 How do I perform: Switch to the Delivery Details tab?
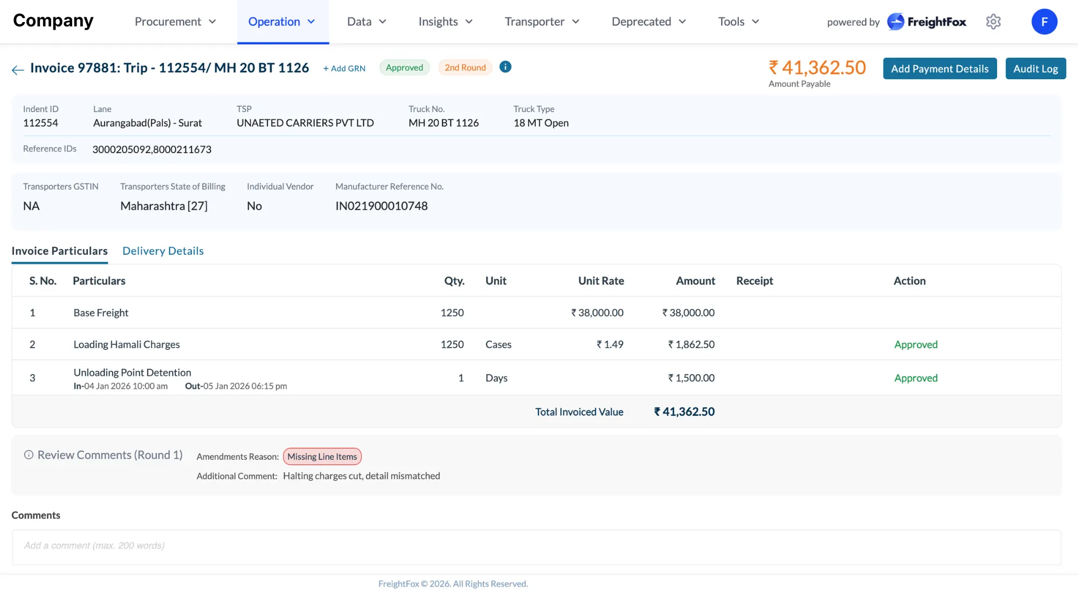(x=163, y=251)
